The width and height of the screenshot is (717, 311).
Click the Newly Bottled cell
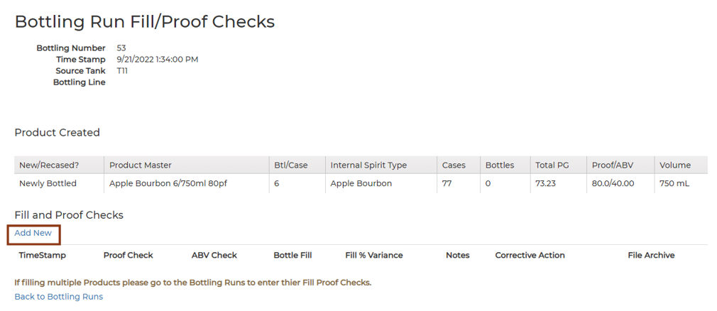[x=48, y=184]
